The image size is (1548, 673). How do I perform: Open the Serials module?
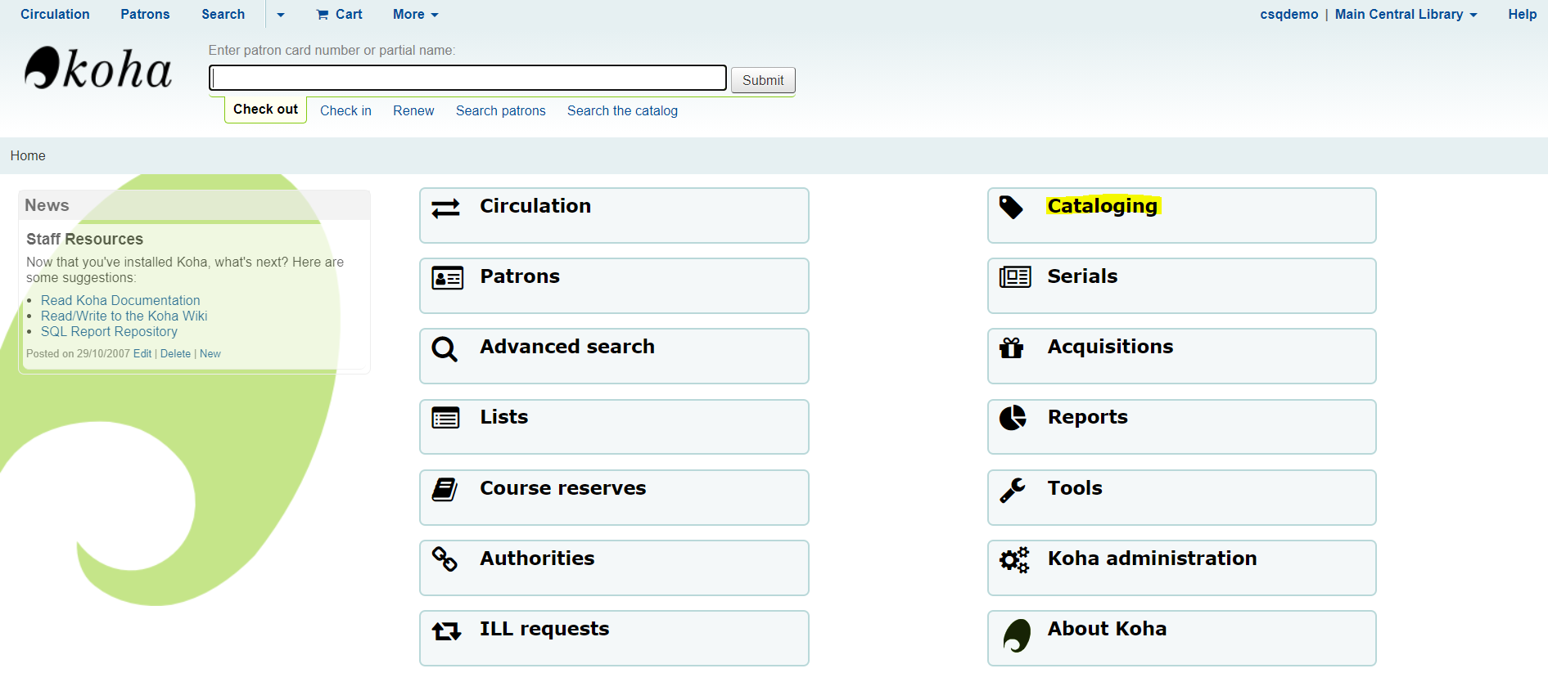tap(1182, 286)
